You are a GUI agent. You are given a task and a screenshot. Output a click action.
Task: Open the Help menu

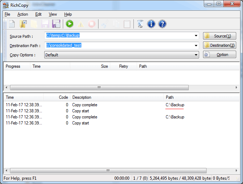point(68,14)
